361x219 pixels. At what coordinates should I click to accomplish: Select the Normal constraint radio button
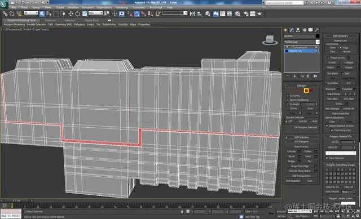click(341, 52)
